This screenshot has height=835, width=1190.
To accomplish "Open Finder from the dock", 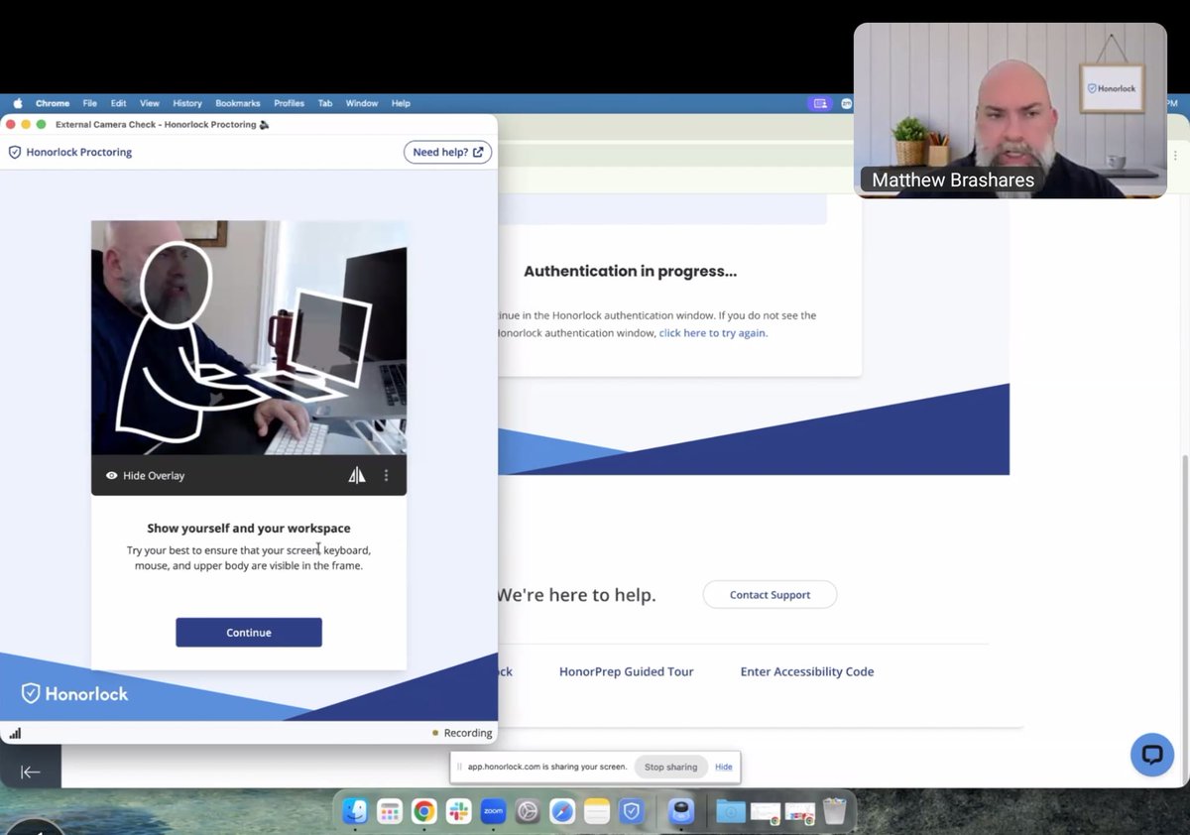I will tap(355, 812).
